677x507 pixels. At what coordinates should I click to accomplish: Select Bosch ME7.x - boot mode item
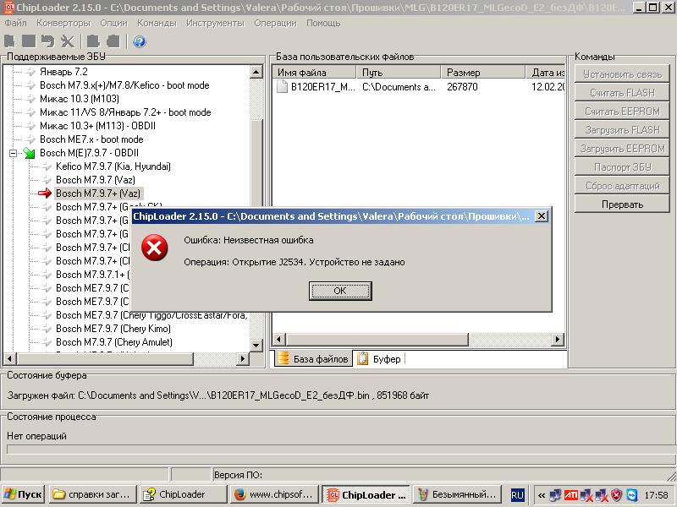(x=91, y=139)
